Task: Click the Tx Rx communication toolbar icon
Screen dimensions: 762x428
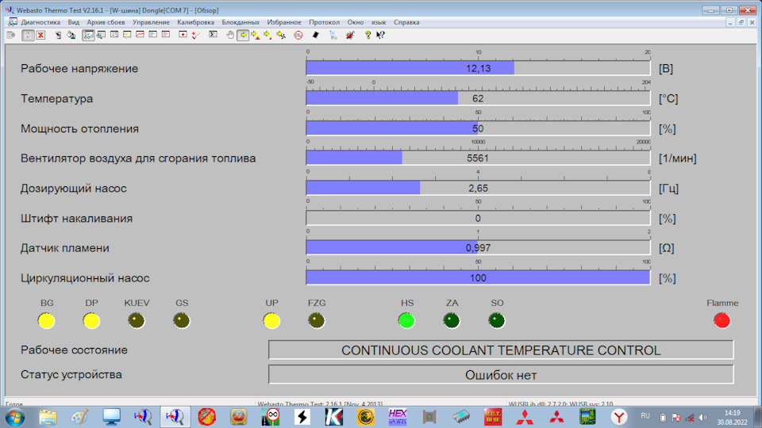Action: [333, 35]
